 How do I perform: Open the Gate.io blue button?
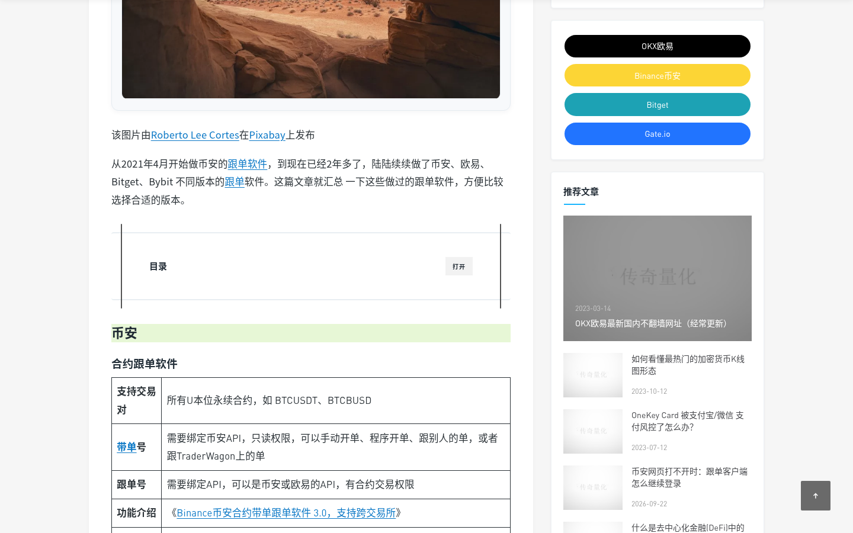tap(657, 134)
